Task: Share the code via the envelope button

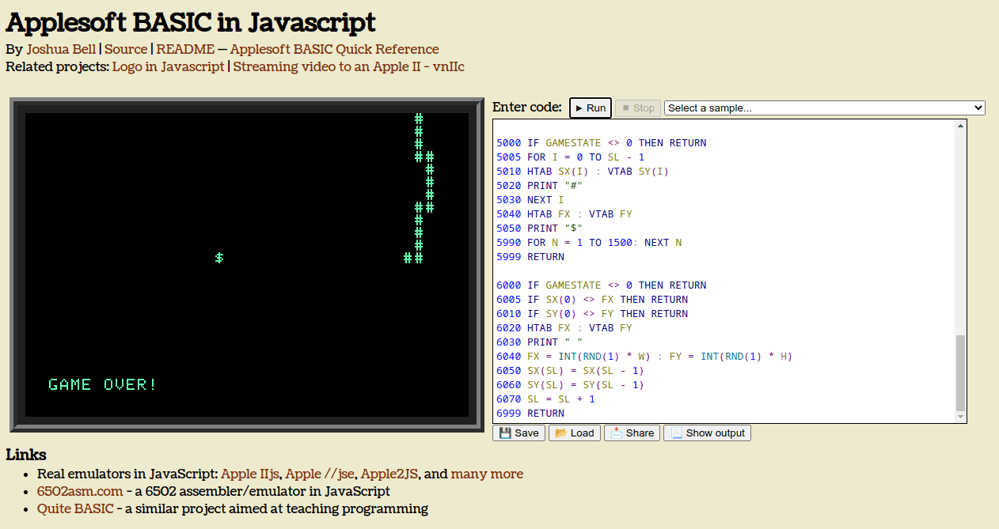Action: 632,433
